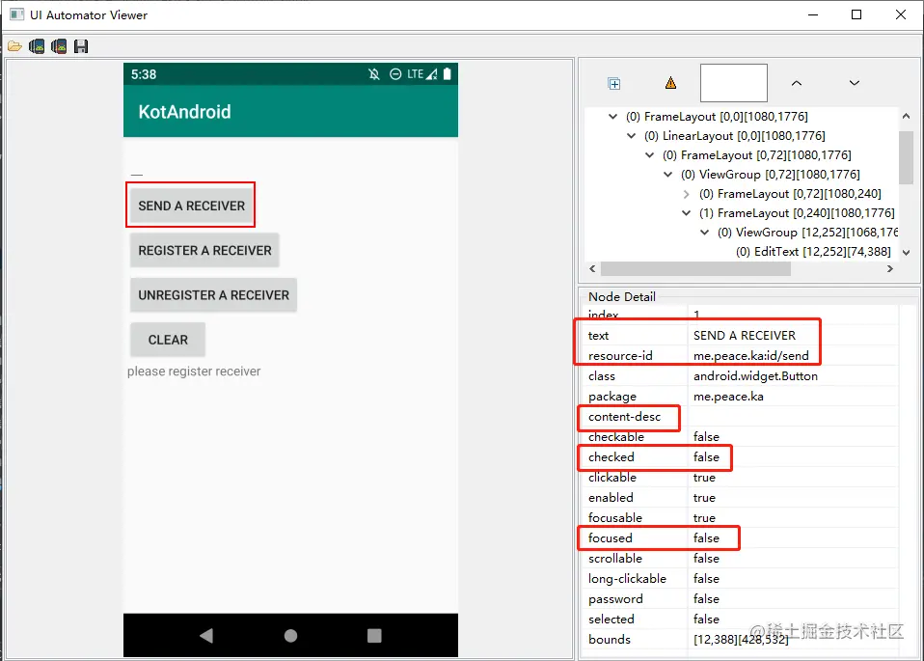The image size is (924, 661).
Task: Go to the previous search result up arrow
Action: pos(796,83)
